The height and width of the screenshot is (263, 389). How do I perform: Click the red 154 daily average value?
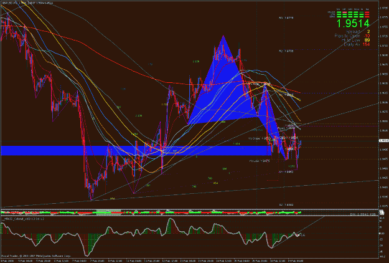click(366, 44)
